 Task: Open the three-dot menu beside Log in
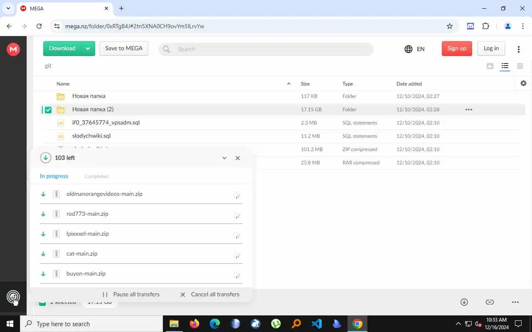[518, 49]
